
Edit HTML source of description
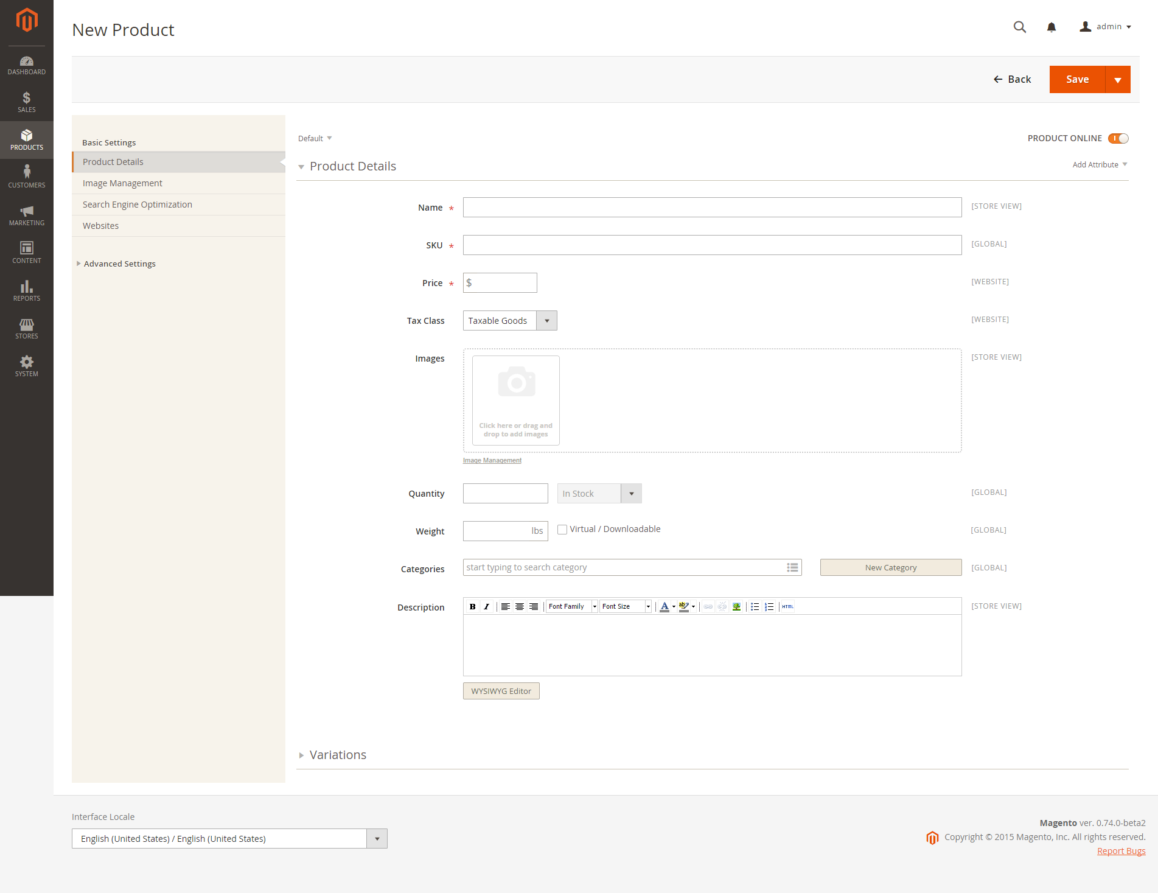point(788,606)
